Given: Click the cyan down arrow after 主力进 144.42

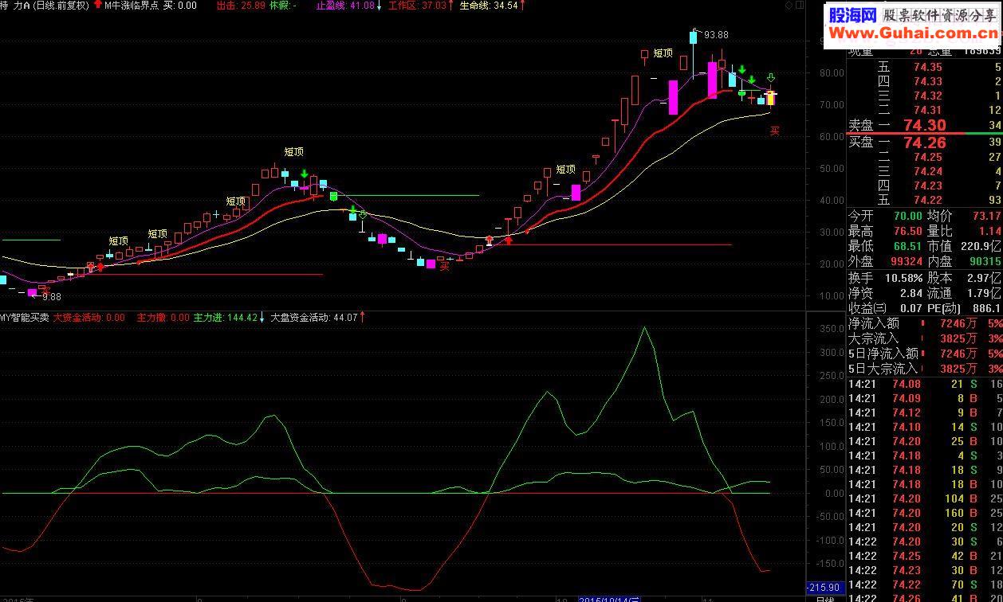Looking at the screenshot, I should pos(262,317).
